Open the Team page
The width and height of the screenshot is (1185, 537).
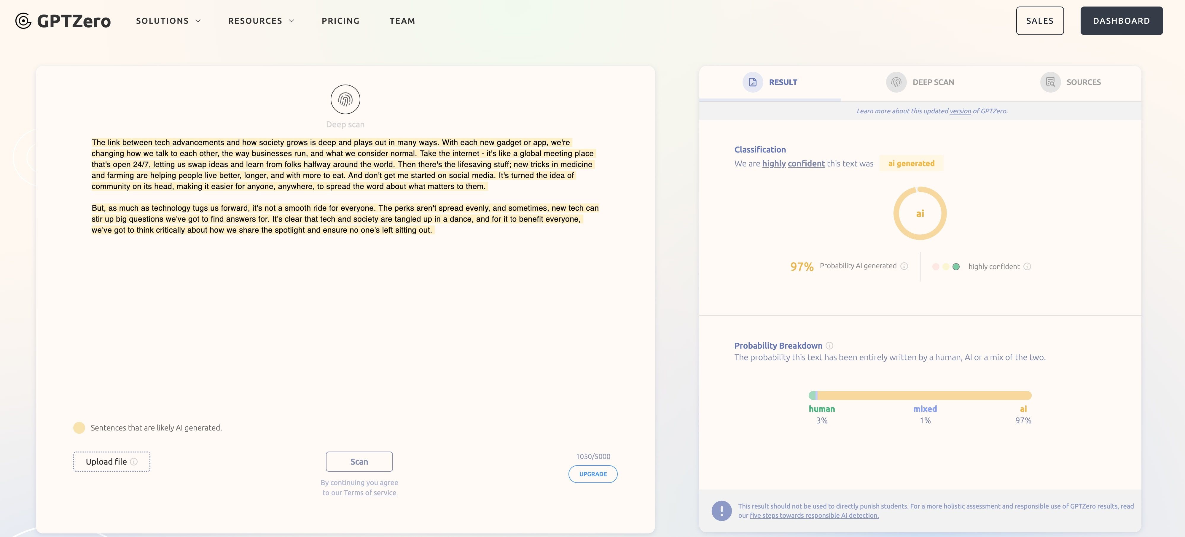[402, 21]
